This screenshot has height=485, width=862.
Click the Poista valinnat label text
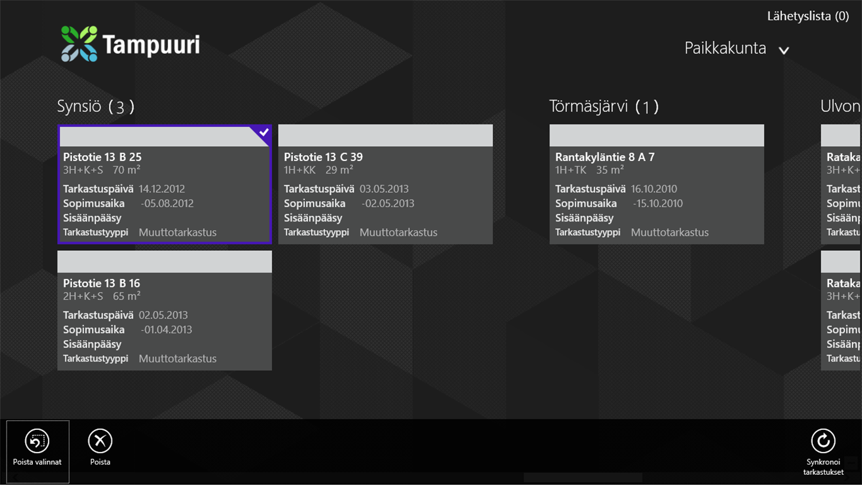tap(37, 462)
